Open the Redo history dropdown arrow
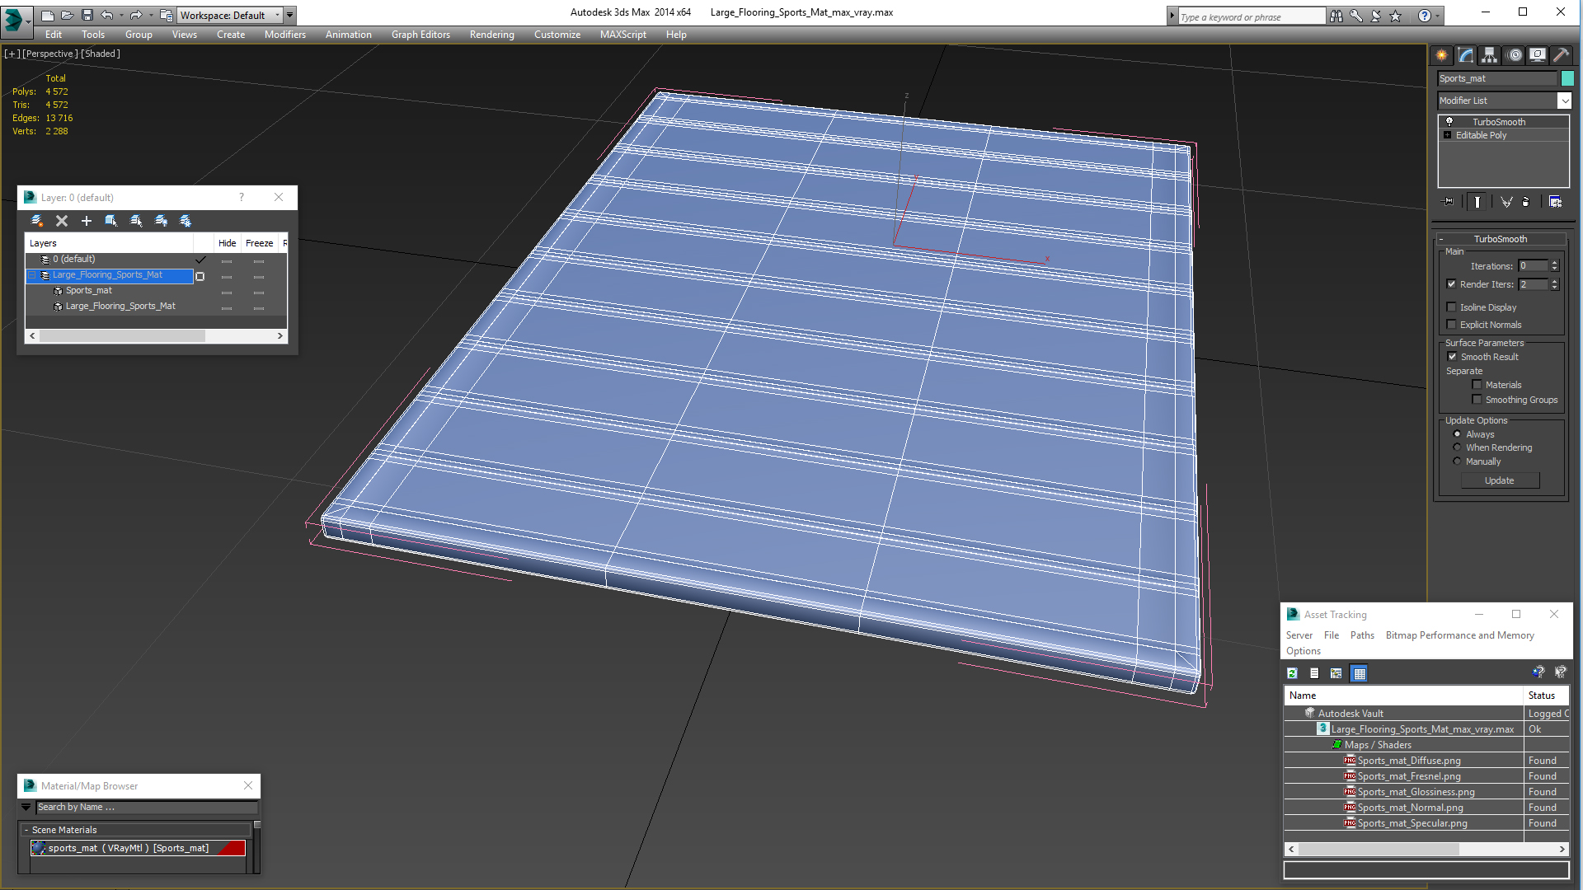 [150, 15]
